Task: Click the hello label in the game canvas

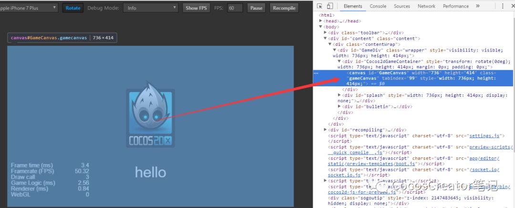Action: pyautogui.click(x=150, y=172)
